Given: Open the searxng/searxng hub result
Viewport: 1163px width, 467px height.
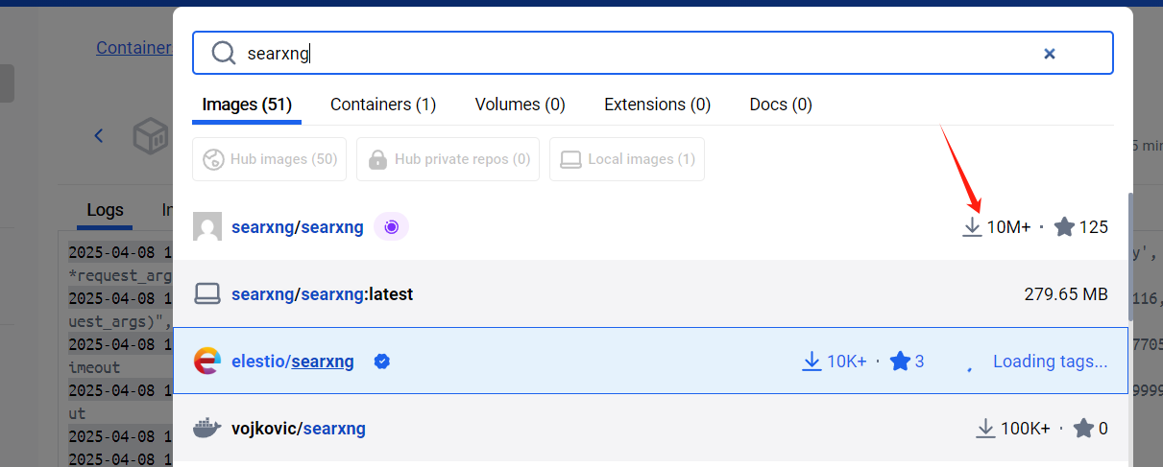Looking at the screenshot, I should [298, 227].
